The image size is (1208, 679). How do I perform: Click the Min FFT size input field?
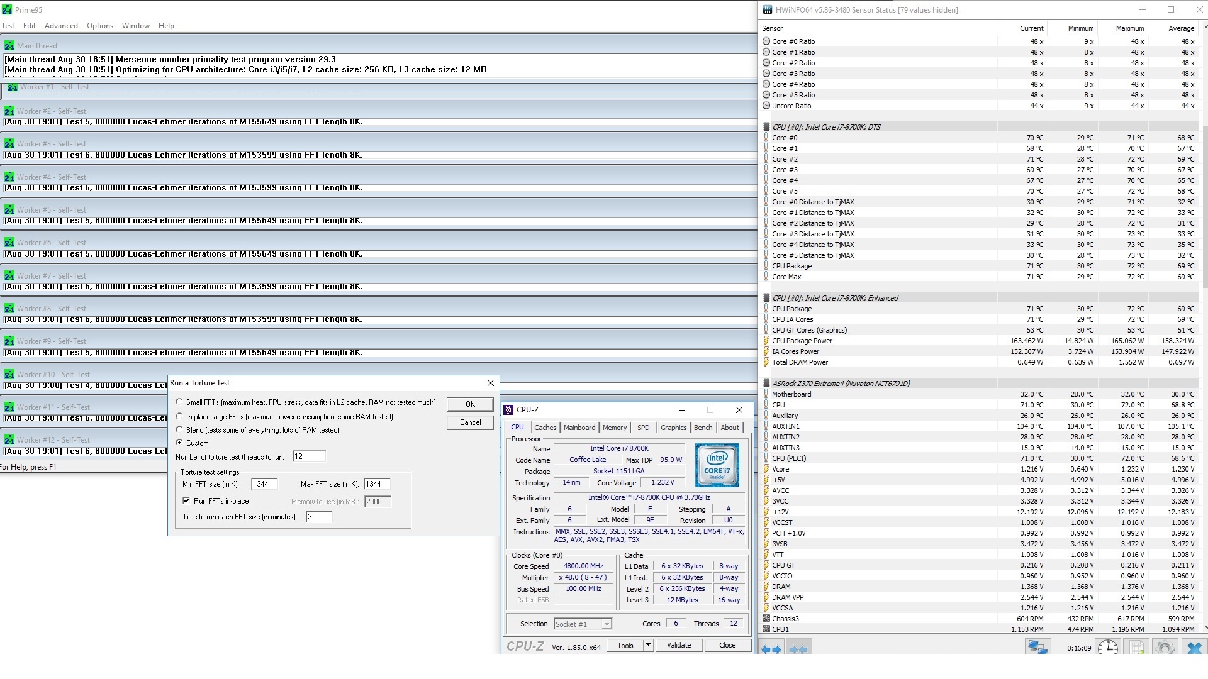click(264, 484)
